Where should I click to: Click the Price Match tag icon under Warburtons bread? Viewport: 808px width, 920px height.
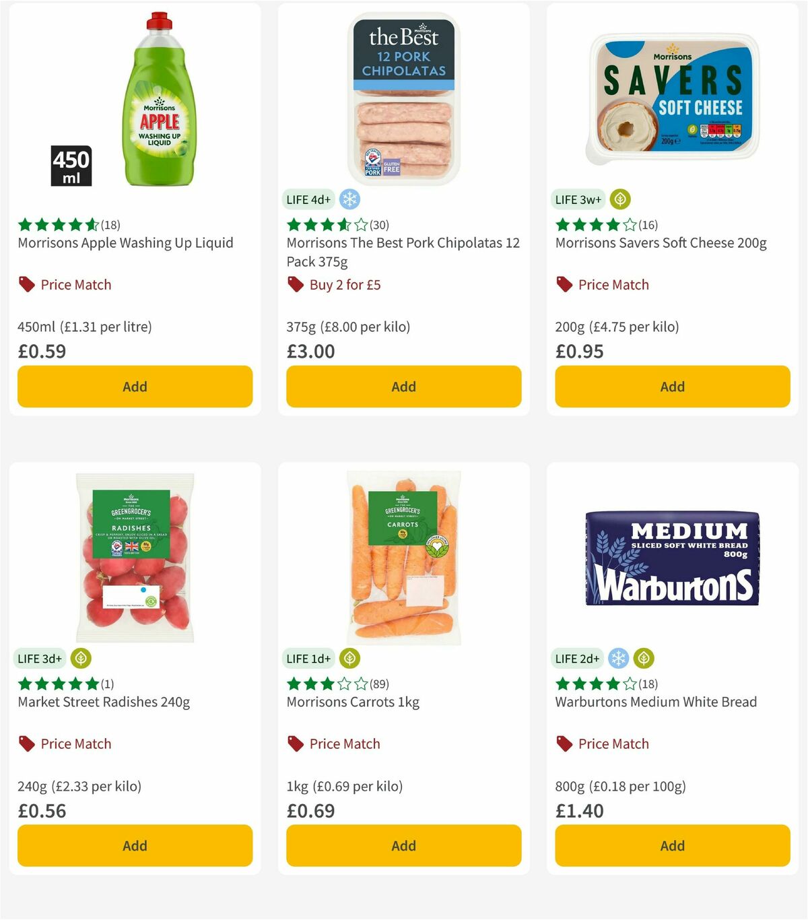(564, 744)
